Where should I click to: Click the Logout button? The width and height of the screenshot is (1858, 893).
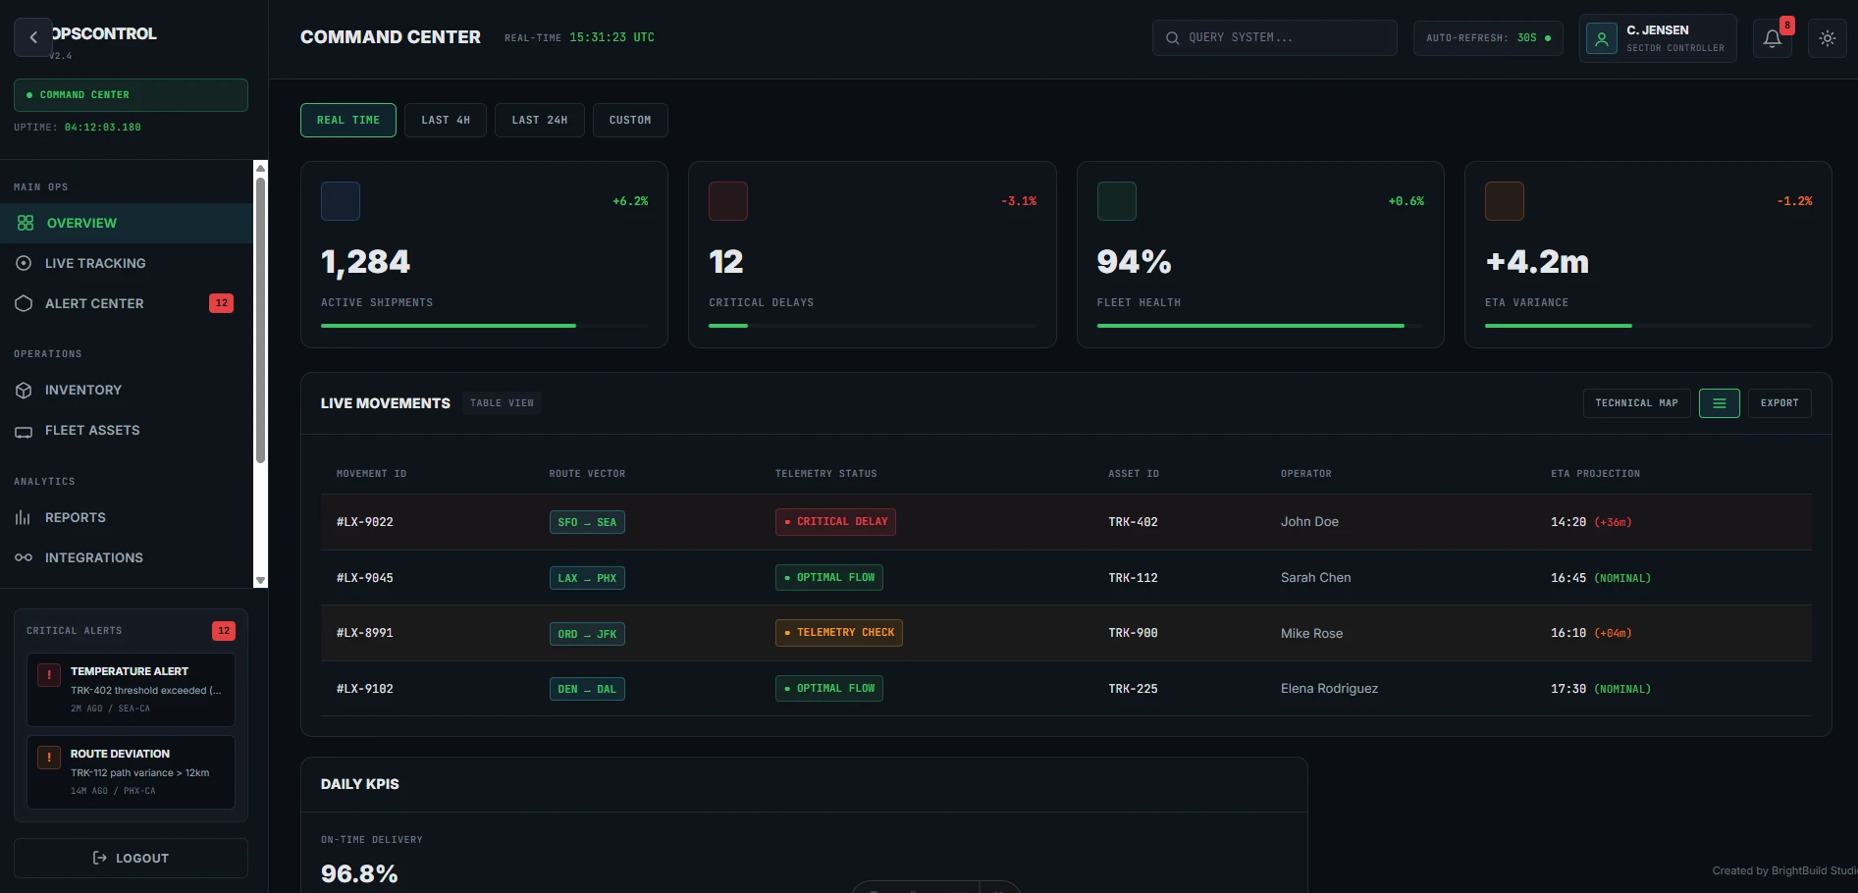coord(131,858)
